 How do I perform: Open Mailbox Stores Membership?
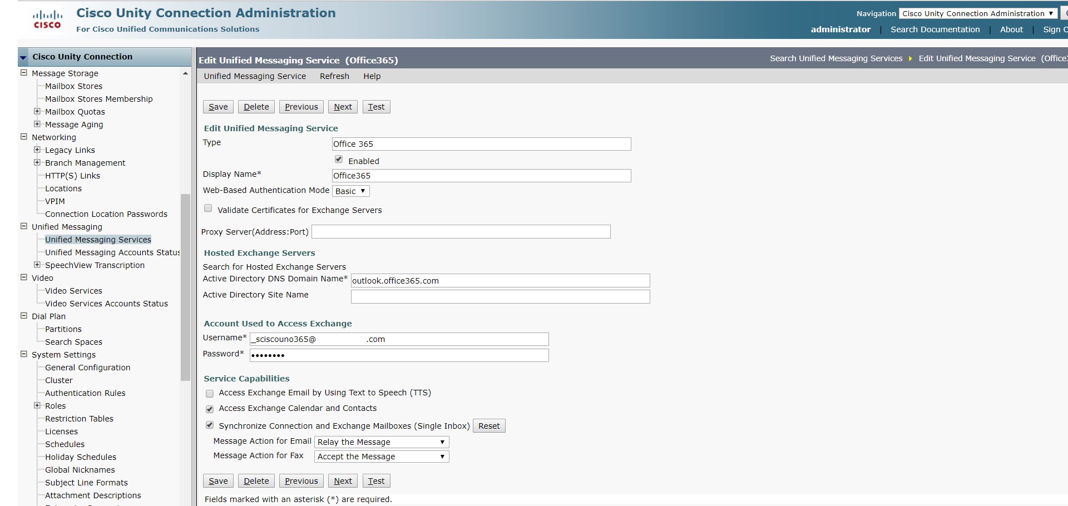click(99, 99)
